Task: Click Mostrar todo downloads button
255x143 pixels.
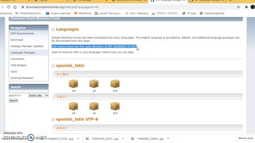Action: pyautogui.click(x=245, y=138)
